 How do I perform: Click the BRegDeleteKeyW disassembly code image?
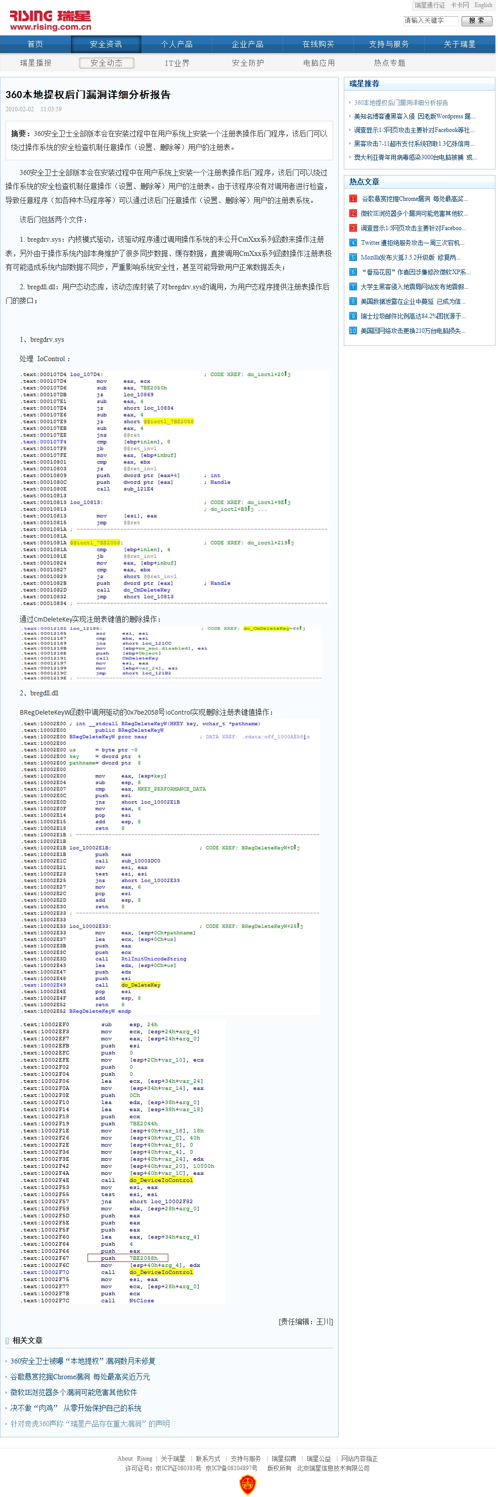(x=170, y=867)
